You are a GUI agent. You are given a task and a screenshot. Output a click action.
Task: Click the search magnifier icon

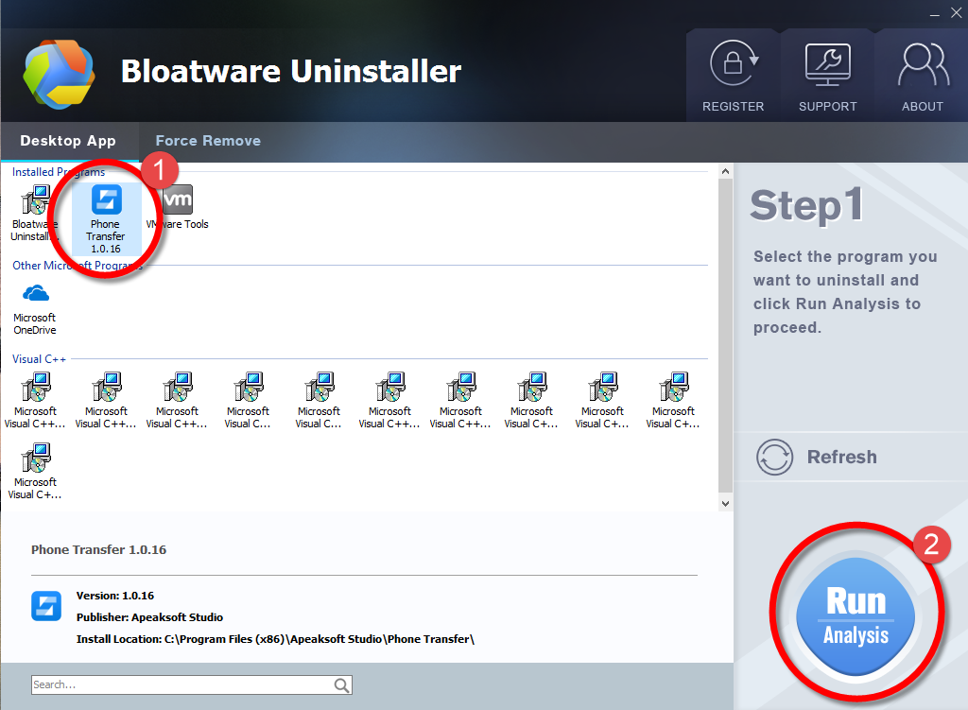tap(342, 684)
